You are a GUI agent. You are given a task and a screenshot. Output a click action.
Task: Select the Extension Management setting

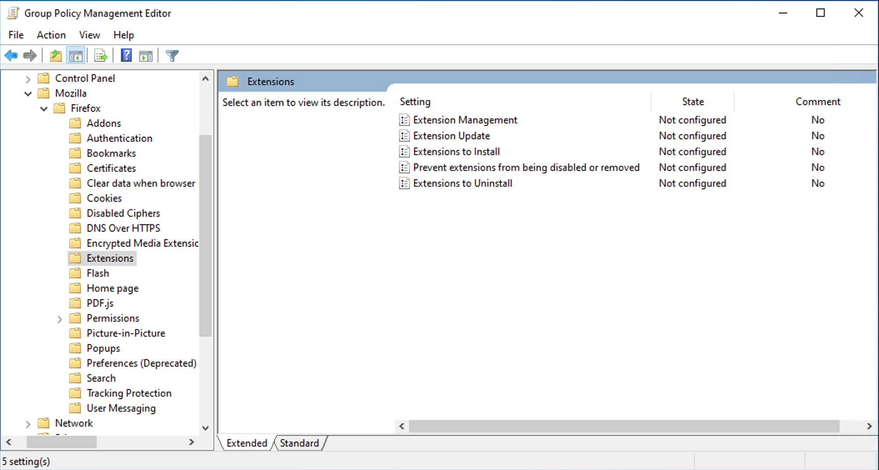(x=465, y=120)
